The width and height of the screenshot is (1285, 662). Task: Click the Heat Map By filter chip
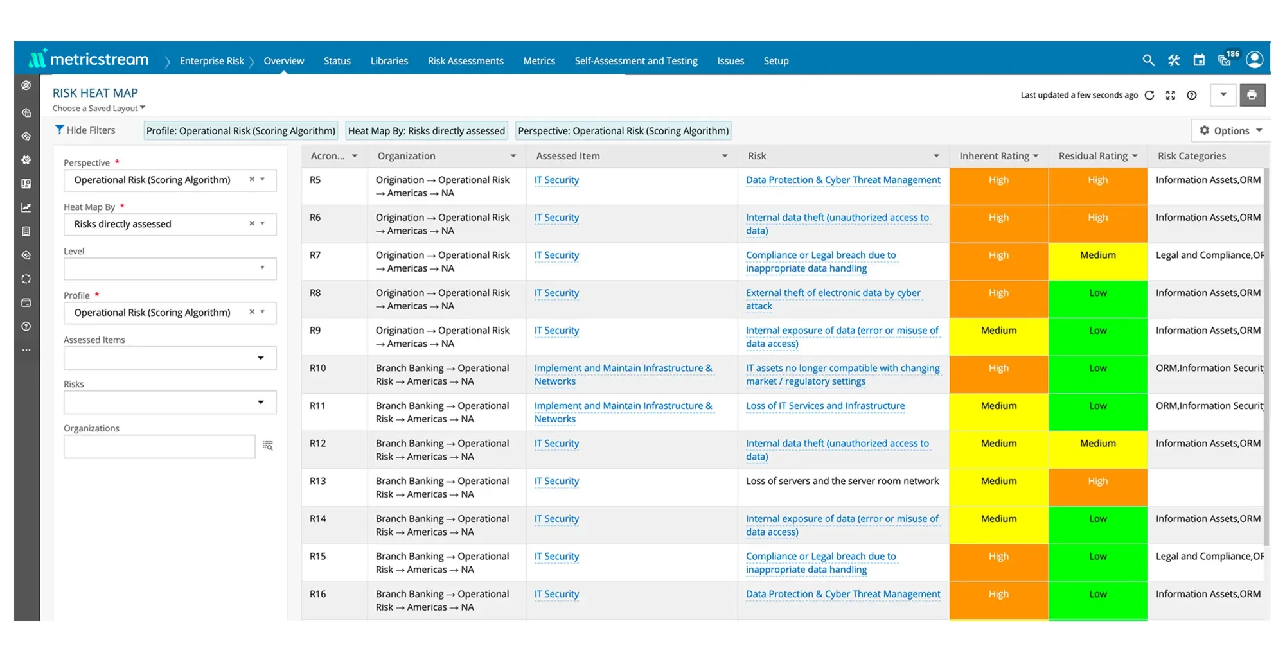tap(427, 131)
